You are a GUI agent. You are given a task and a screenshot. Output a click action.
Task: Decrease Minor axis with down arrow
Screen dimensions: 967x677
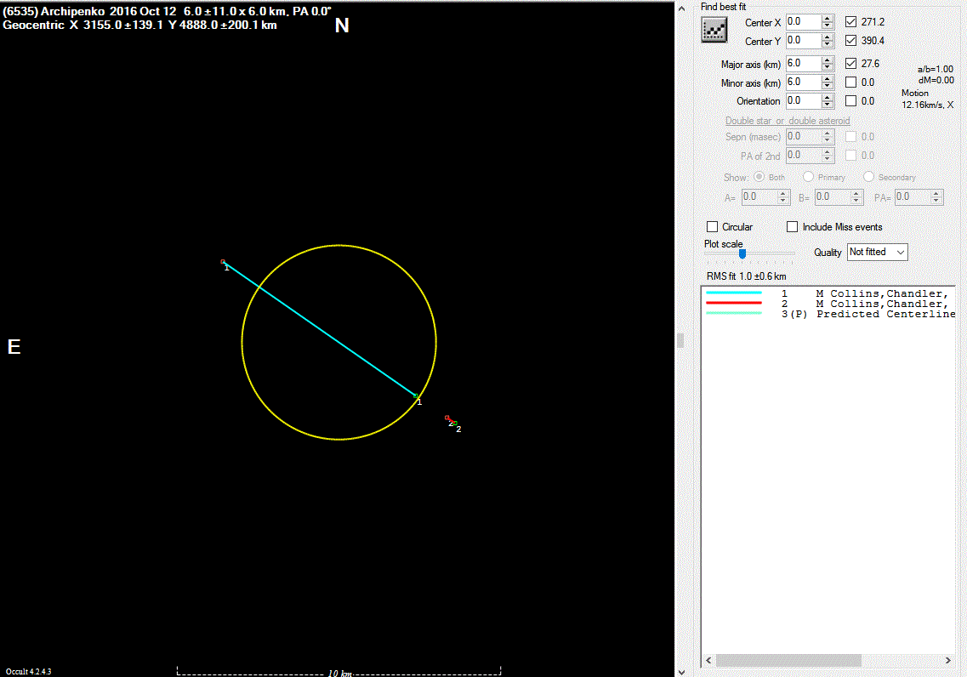[828, 86]
